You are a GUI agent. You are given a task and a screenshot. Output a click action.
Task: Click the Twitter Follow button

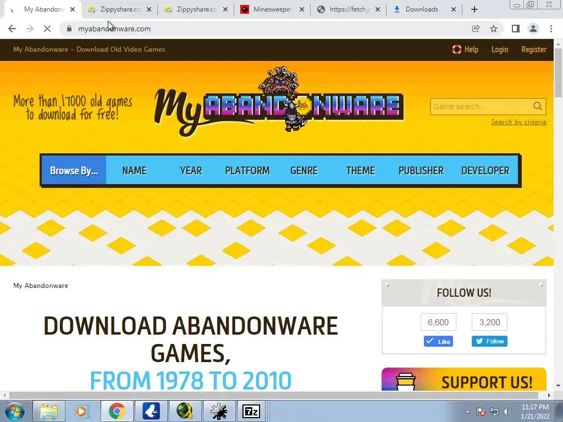click(x=489, y=341)
